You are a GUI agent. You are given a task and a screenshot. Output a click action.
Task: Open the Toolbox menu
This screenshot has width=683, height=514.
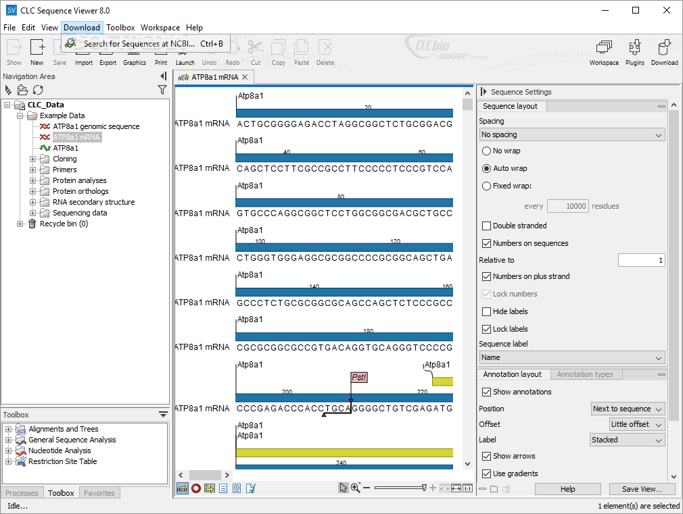tap(120, 28)
